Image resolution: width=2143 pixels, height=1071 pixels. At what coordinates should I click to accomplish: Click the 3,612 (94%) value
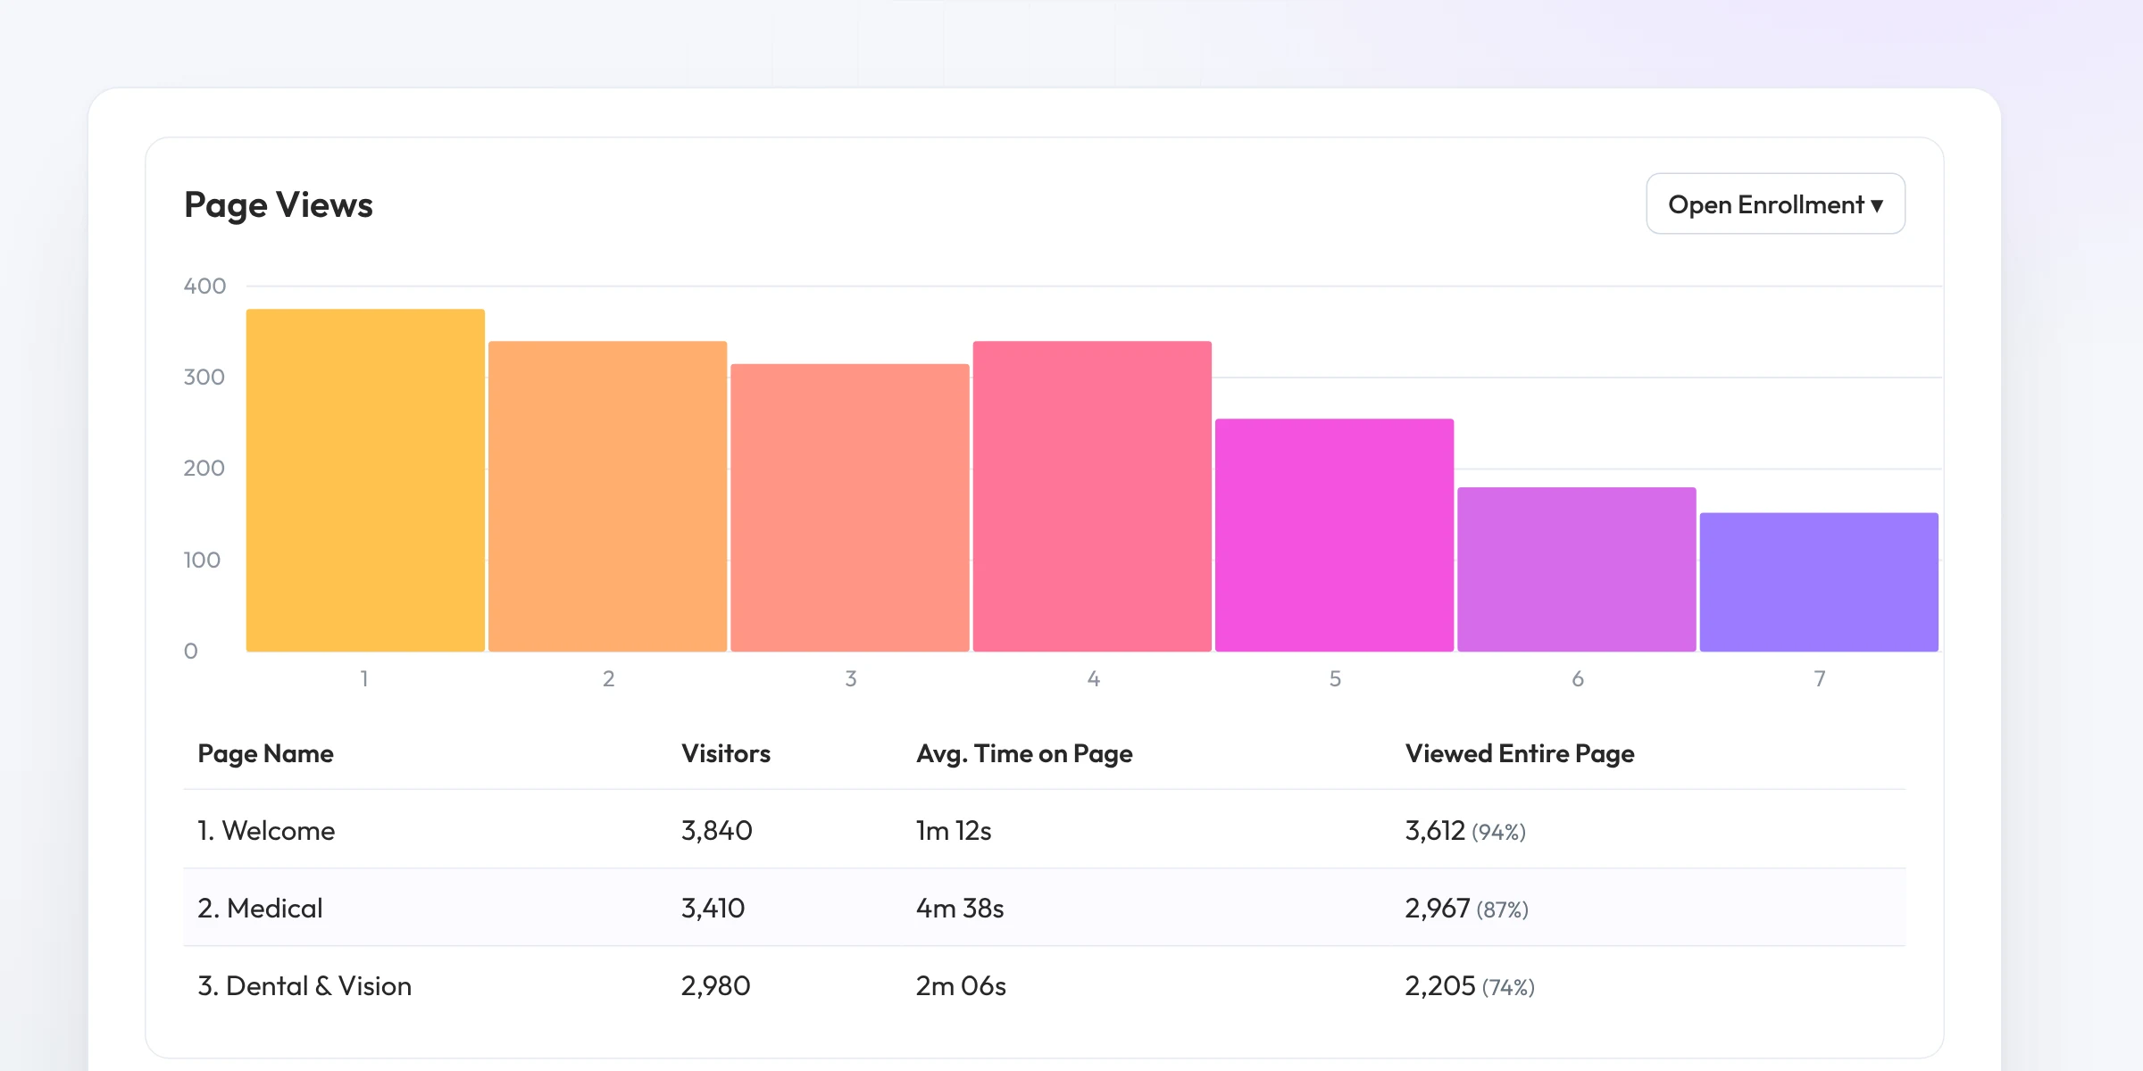[x=1465, y=831]
